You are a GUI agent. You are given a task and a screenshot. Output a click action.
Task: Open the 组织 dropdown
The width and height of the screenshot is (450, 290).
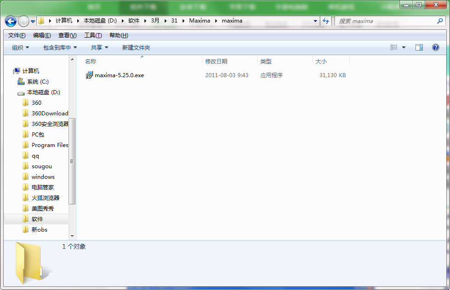pyautogui.click(x=20, y=48)
